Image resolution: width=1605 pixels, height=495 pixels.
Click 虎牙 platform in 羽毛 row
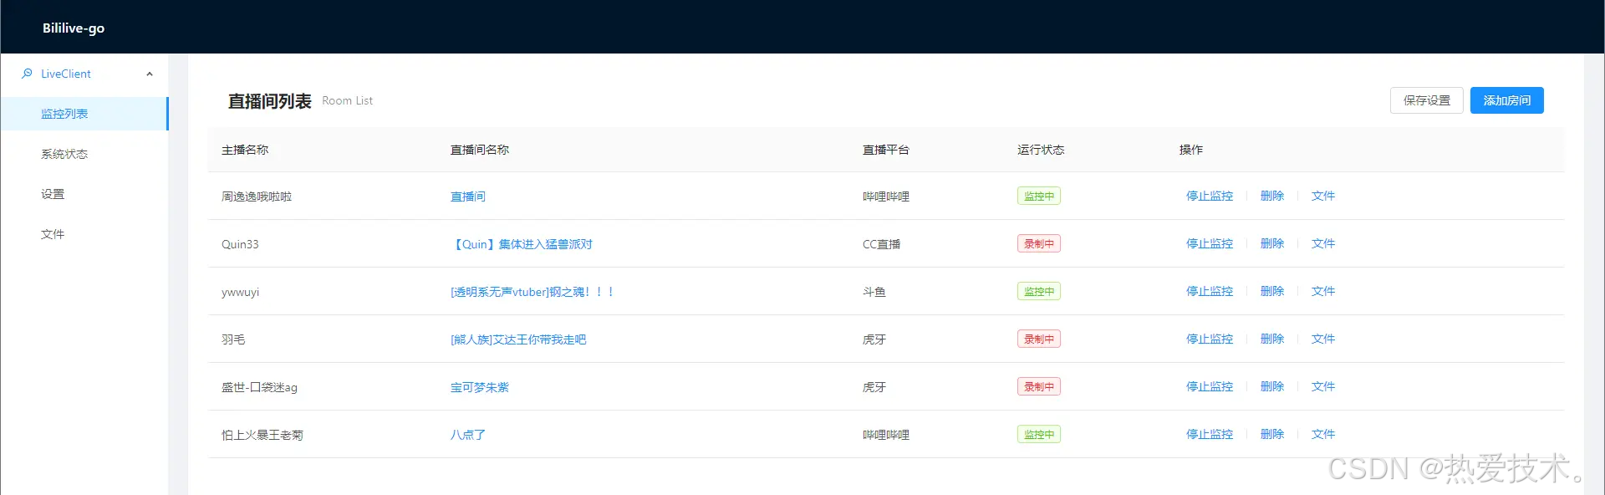click(x=874, y=339)
